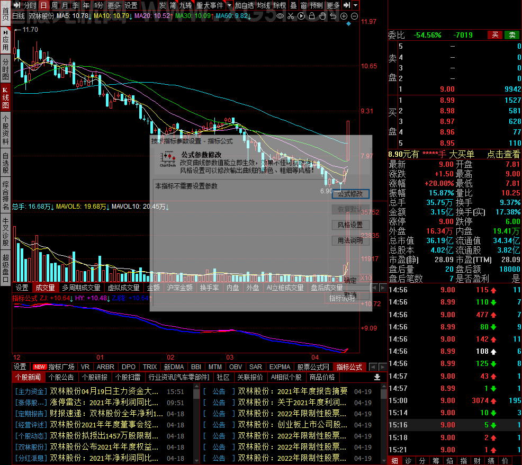Image resolution: width=522 pixels, height=465 pixels.
Task: Open 分时图 in the left sidebar
Action: click(x=6, y=69)
